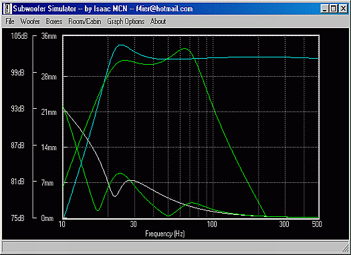Screen dimensions: 351x255
Task: Minimize the Subwoofer Simulator window
Action: coord(324,9)
